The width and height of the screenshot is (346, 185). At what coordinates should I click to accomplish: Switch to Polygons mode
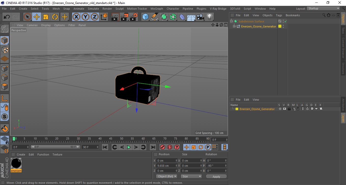coord(5,86)
